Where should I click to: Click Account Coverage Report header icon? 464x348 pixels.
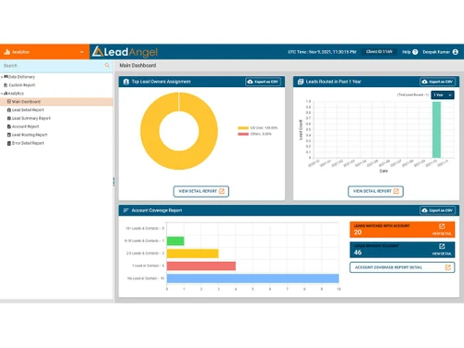(x=126, y=211)
